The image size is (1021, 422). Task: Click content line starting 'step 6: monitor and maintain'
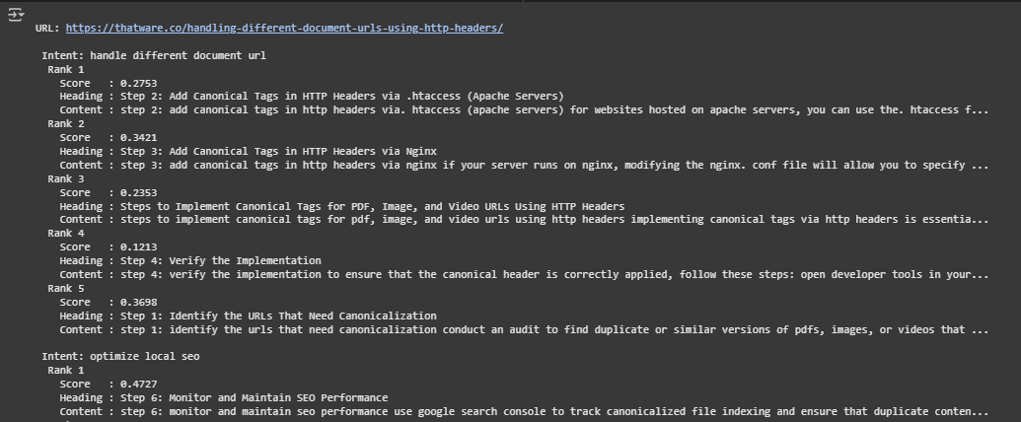point(524,411)
